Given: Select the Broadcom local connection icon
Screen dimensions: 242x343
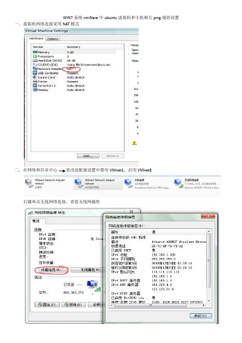Looking at the screenshot, I should (129, 184).
